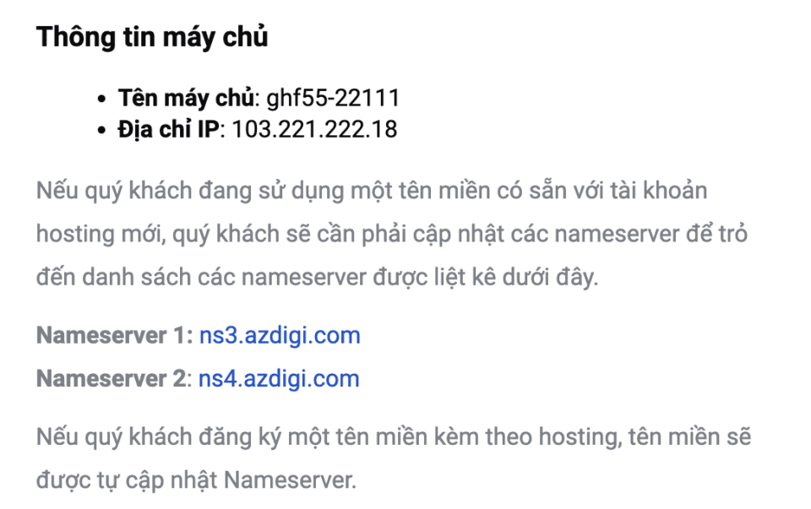Click the 'Nameserver 1' label
Viewport: 811px width, 509px height.
(x=111, y=336)
